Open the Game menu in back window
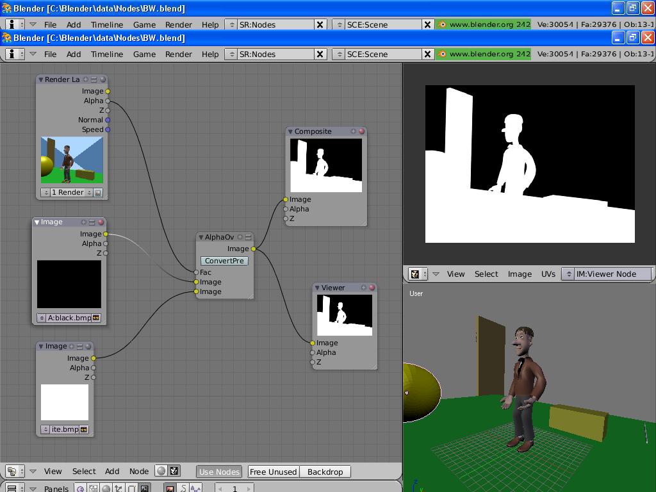Screen dimensions: 656x492 tap(144, 25)
